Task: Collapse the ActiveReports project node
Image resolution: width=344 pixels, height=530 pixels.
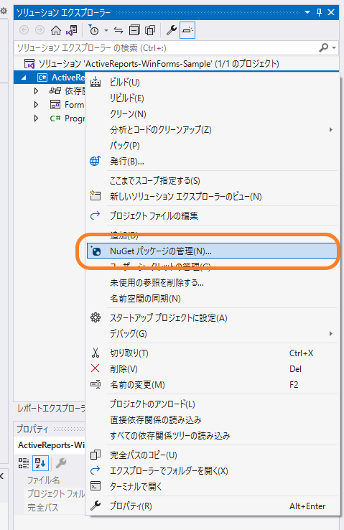Action: coord(23,78)
